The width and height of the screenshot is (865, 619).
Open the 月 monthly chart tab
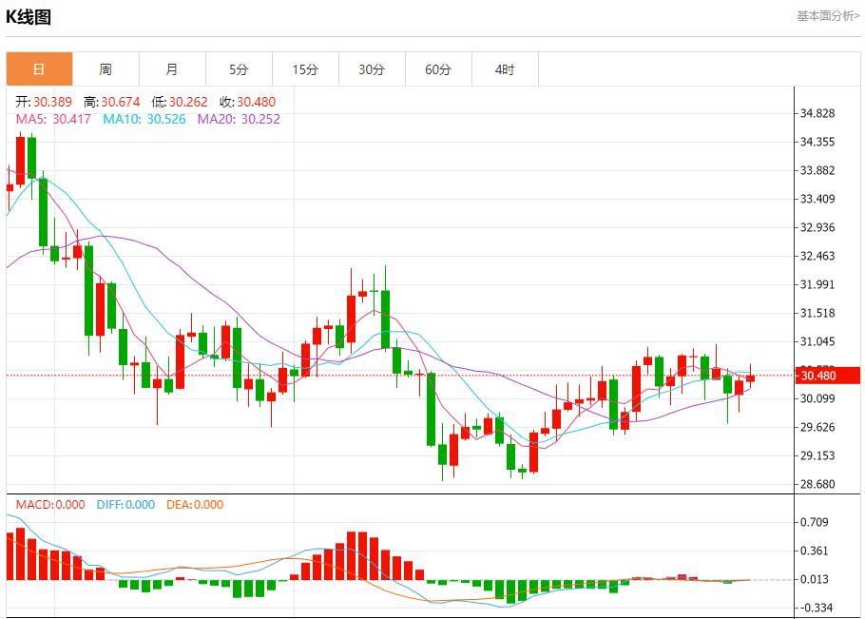(172, 69)
